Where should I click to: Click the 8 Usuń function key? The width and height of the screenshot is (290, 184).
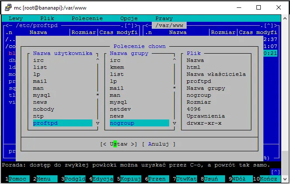(213, 179)
